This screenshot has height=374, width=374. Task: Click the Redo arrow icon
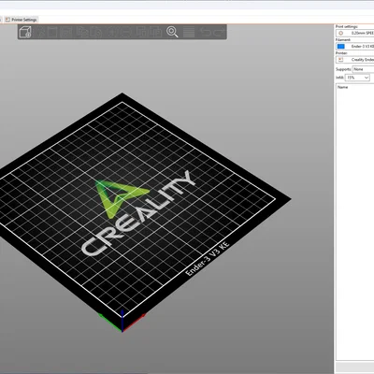(x=219, y=32)
